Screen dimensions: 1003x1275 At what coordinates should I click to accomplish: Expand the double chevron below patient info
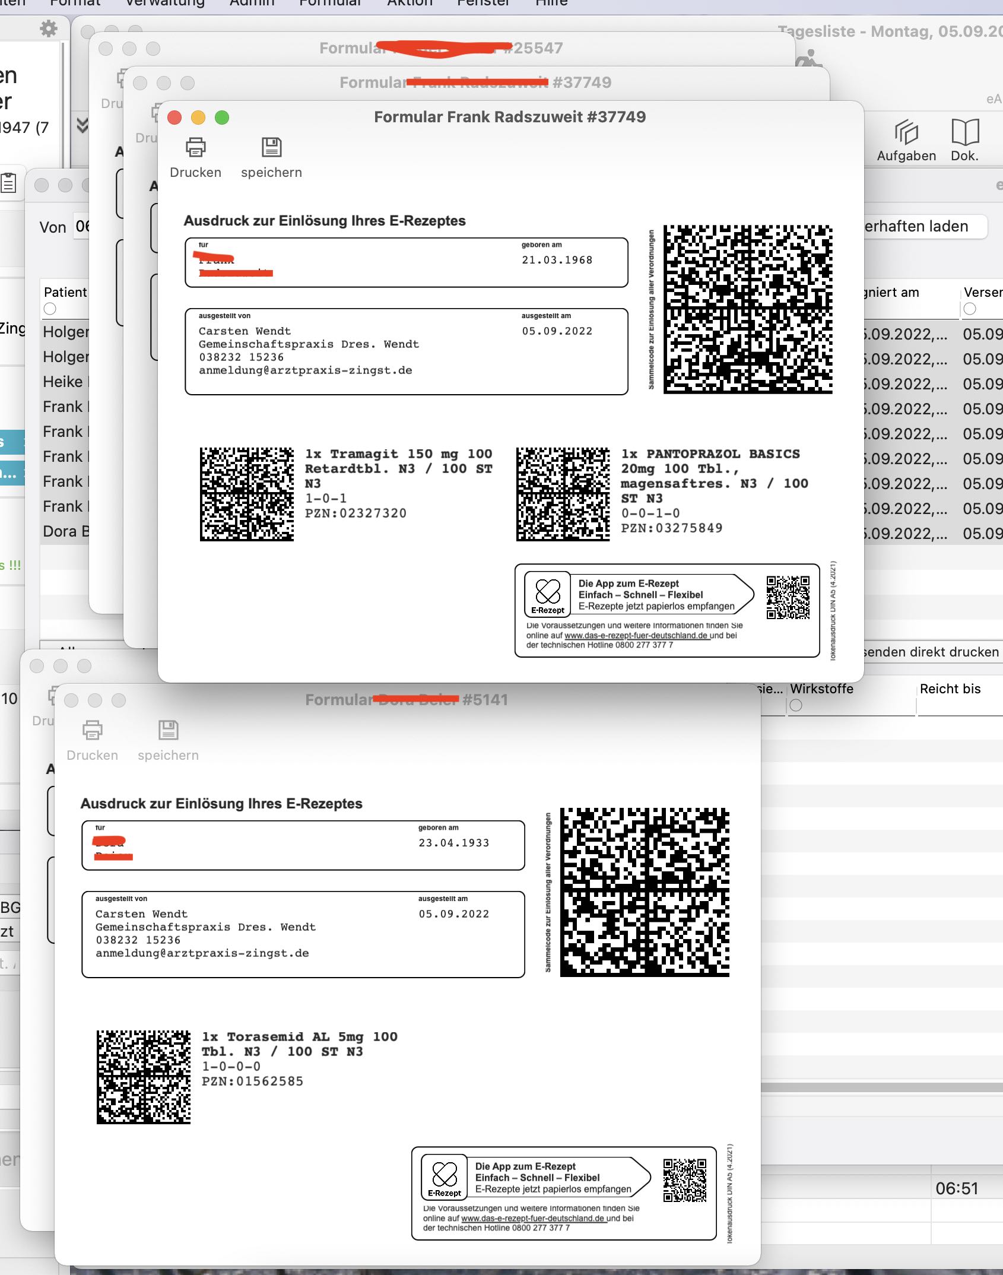82,125
